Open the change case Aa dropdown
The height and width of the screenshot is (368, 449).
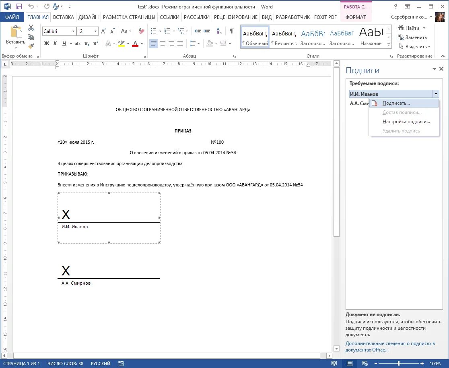click(x=126, y=31)
